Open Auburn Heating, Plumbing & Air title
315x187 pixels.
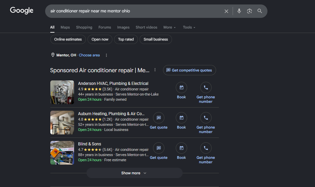tap(111, 114)
